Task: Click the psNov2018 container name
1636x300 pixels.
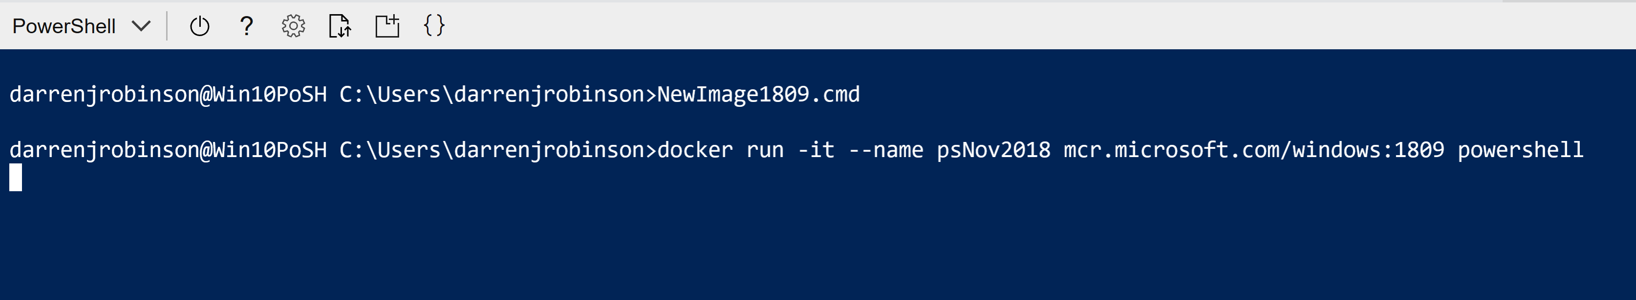Action: coord(993,150)
